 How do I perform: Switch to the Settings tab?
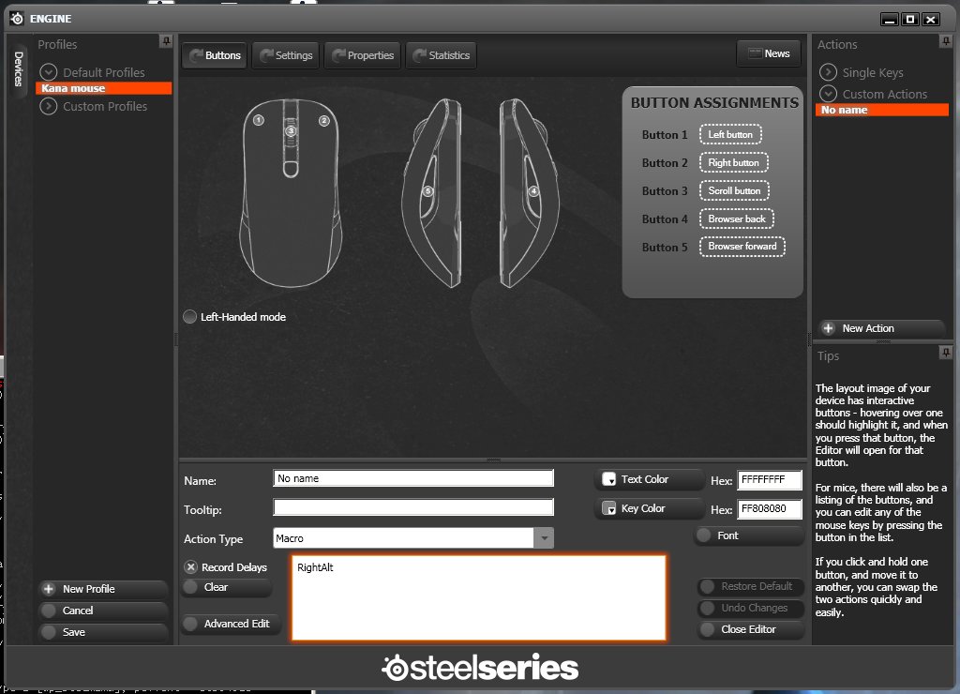click(x=286, y=55)
